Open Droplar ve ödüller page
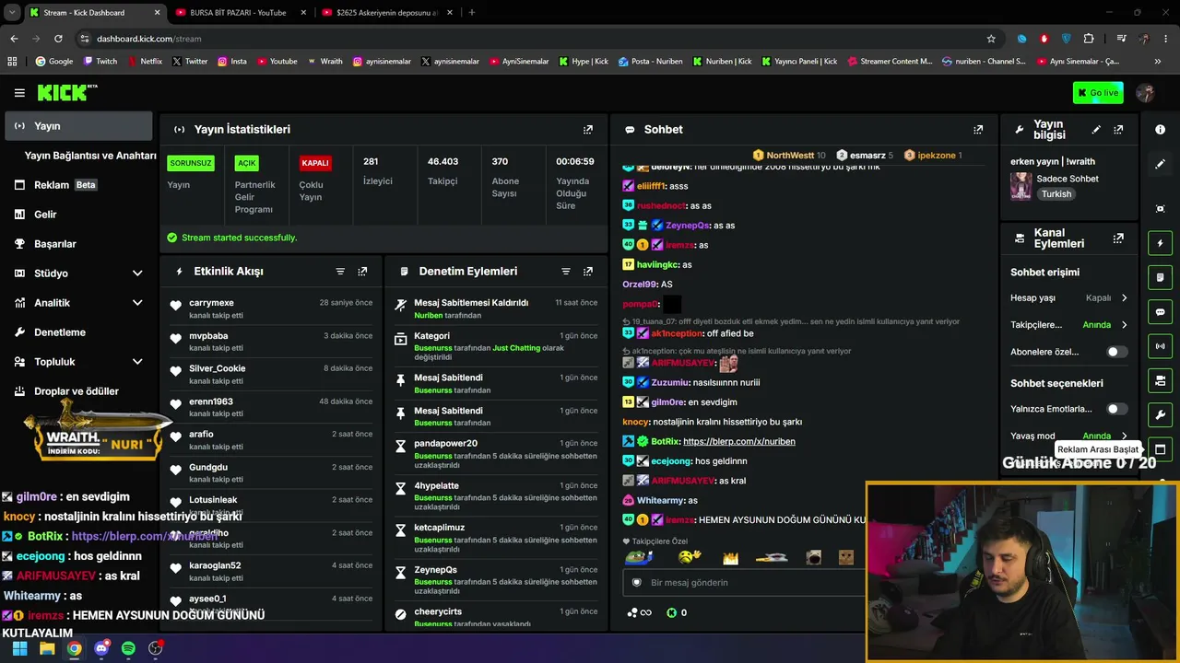This screenshot has width=1180, height=663. [78, 391]
